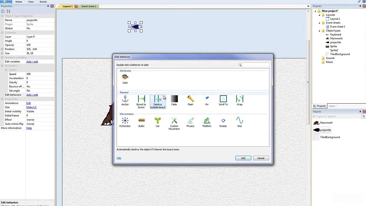Pick the Bound to layout behavior
This screenshot has height=206, width=366.
[141, 102]
